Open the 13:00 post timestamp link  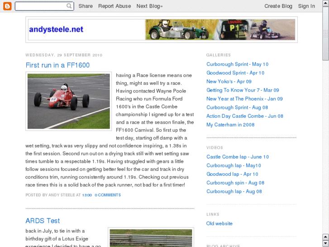[87, 195]
